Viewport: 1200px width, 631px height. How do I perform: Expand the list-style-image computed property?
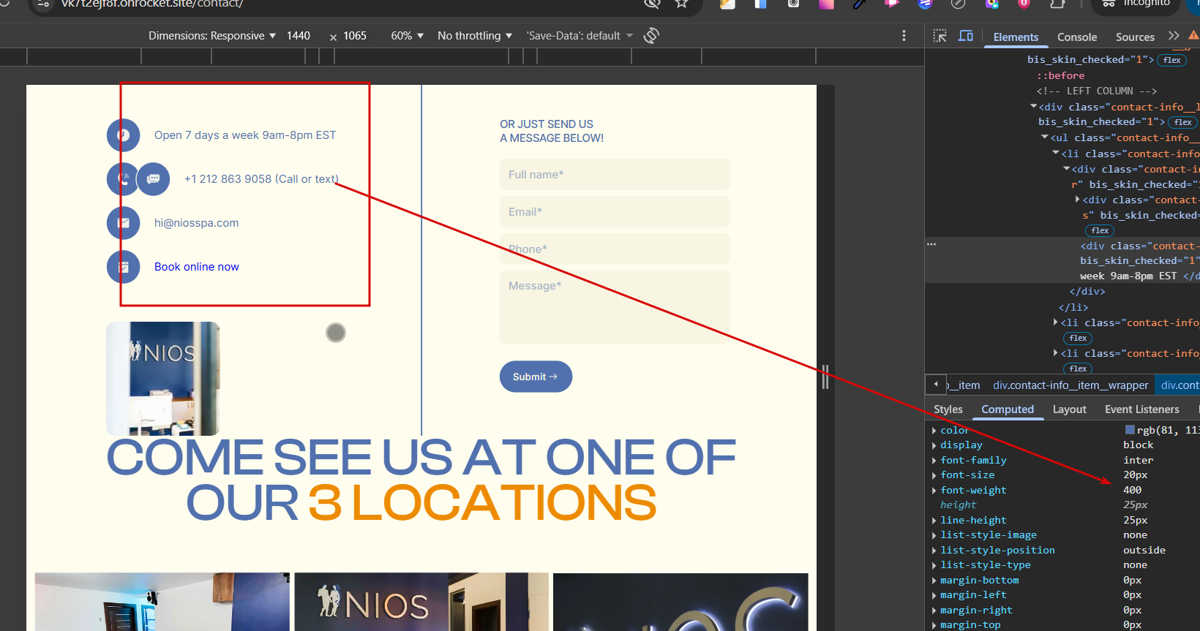pos(934,535)
